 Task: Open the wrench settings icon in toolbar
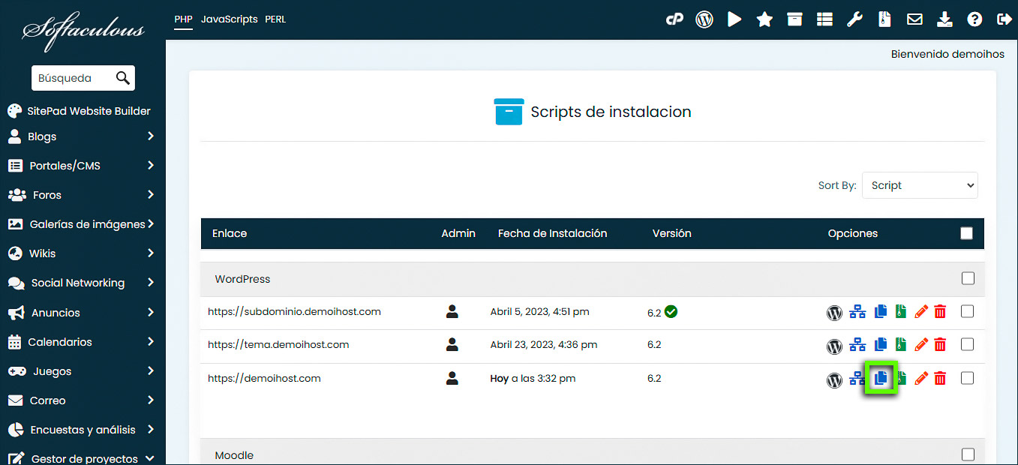click(x=854, y=19)
